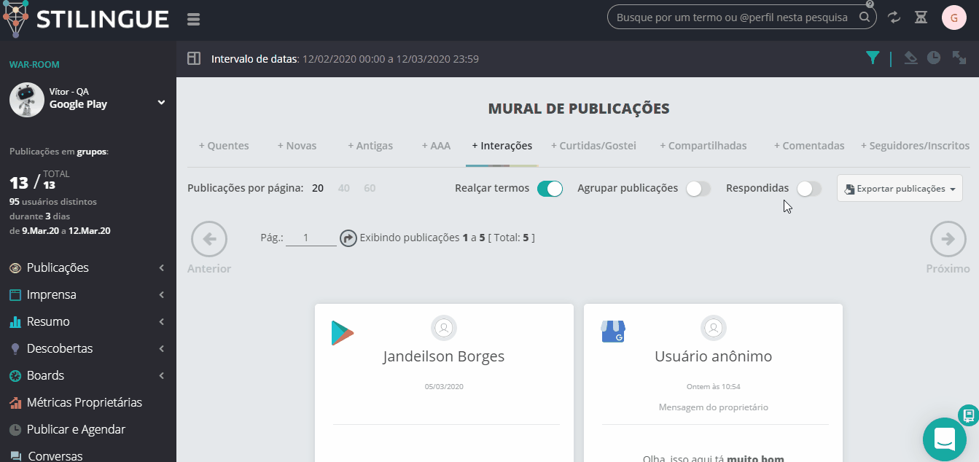Click the go-to-page arrow icon
Viewport: 979px width, 462px height.
coord(348,238)
